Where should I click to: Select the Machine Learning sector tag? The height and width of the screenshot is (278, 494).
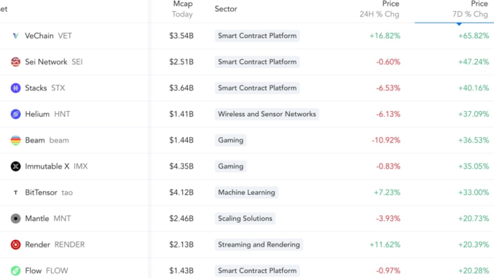[x=246, y=193]
